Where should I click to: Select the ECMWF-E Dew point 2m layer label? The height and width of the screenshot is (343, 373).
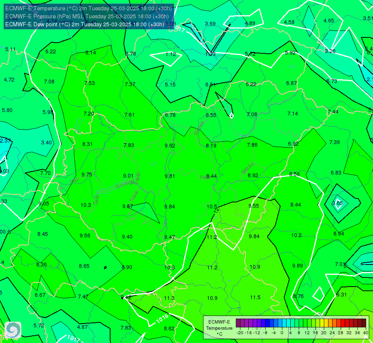[x=85, y=24]
